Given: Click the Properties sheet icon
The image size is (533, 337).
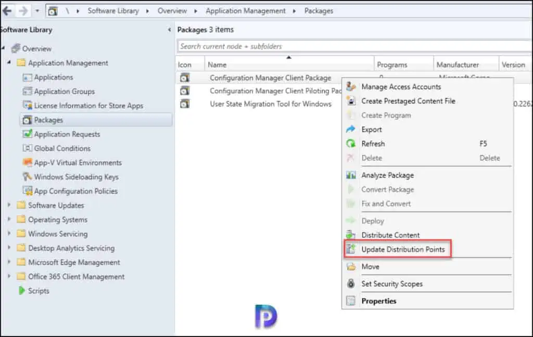Looking at the screenshot, I should click(x=351, y=301).
